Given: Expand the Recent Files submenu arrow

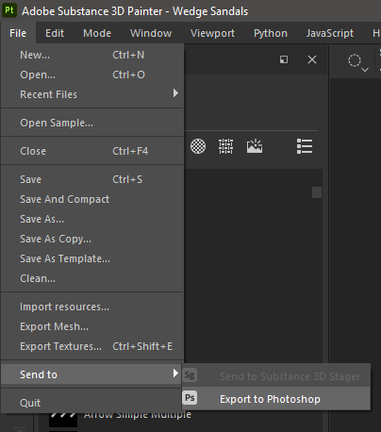Looking at the screenshot, I should [175, 93].
